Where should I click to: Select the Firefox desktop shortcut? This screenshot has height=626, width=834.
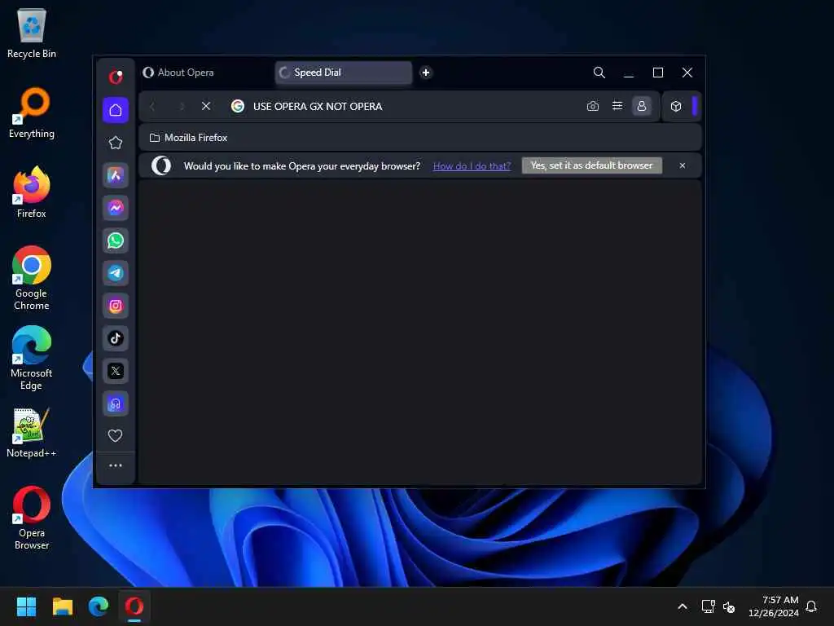pos(32,192)
